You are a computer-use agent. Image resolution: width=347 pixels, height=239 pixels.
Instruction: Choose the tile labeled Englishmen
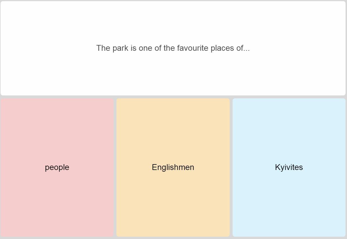click(173, 167)
